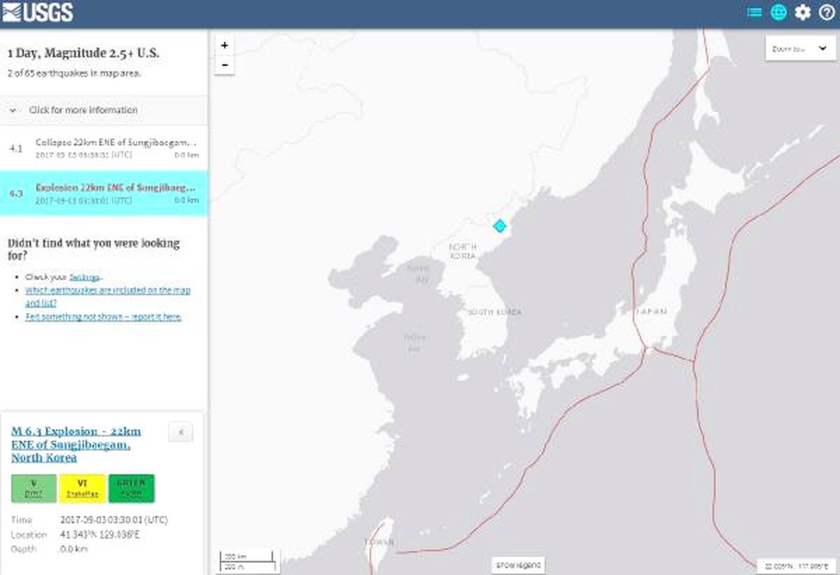Open Felt something not shown report link
Viewport: 840px width, 575px height.
click(x=104, y=317)
